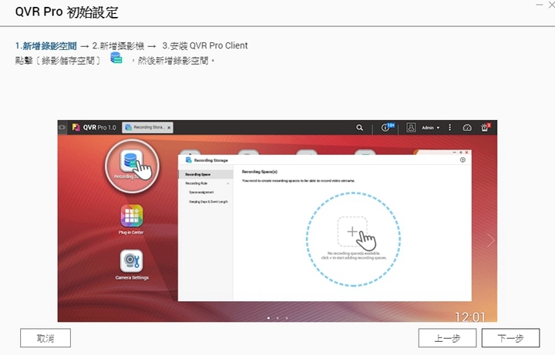Viewport: 555px width, 355px height.
Task: Click the 取消 cancel button
Action: tap(45, 338)
